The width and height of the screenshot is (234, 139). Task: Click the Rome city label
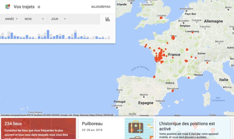(228, 87)
